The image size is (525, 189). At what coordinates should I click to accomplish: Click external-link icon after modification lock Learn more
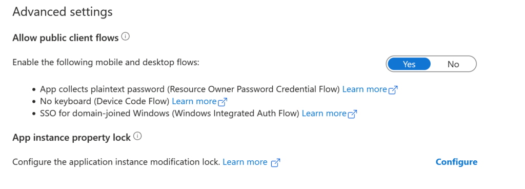coord(275,162)
